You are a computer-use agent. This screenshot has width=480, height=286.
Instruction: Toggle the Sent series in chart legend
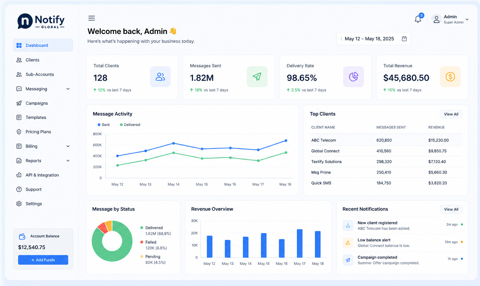click(x=104, y=125)
